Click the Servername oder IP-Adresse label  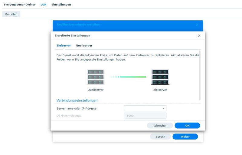[77, 108]
